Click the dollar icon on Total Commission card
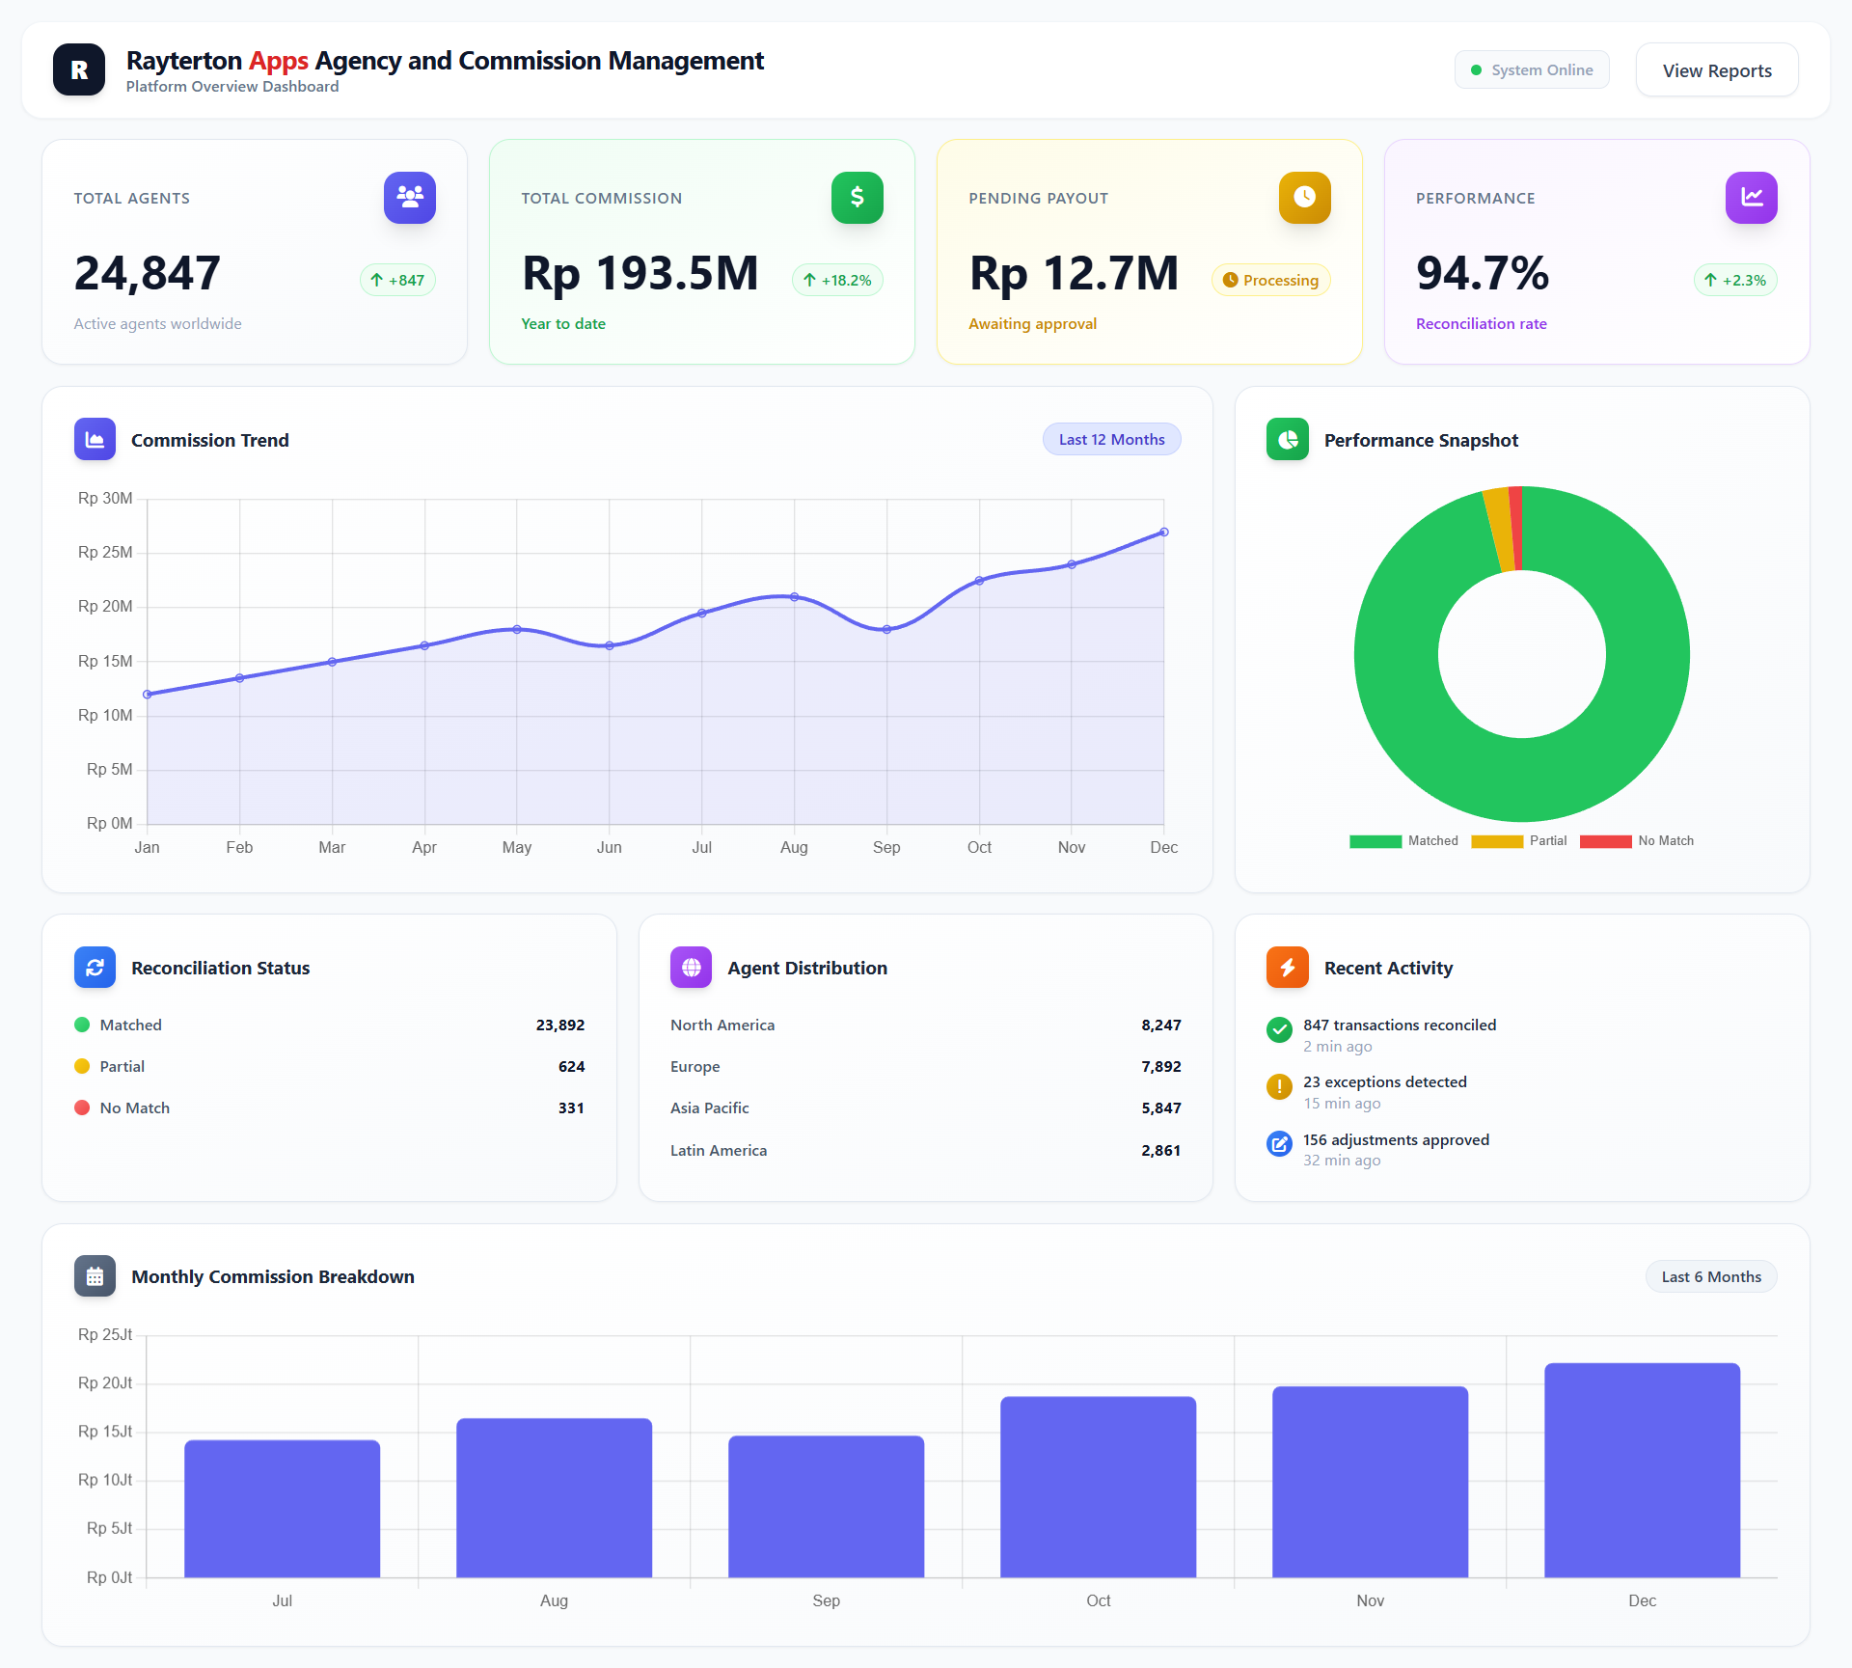This screenshot has height=1668, width=1852. (x=857, y=198)
